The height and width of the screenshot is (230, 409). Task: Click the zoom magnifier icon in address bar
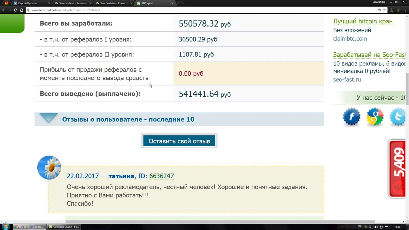tap(380, 10)
